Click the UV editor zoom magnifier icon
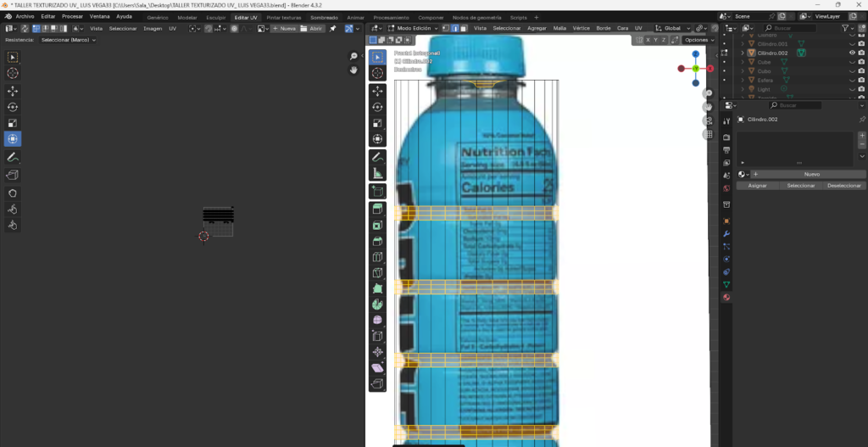 click(353, 57)
